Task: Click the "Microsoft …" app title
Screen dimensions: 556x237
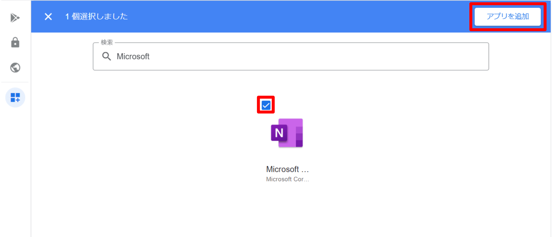Action: 288,169
